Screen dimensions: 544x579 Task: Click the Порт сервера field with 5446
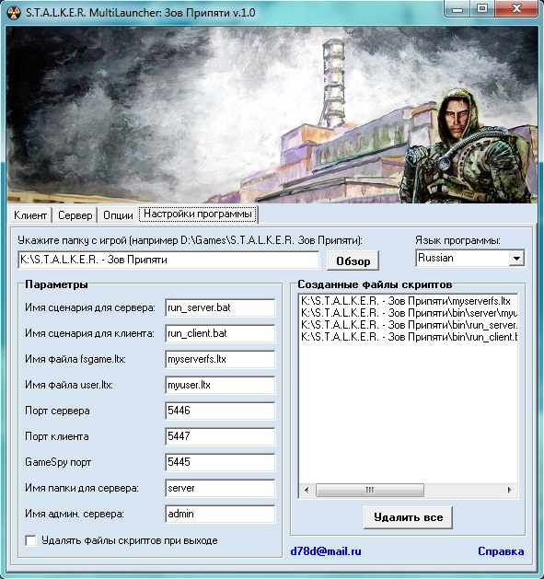pos(220,411)
